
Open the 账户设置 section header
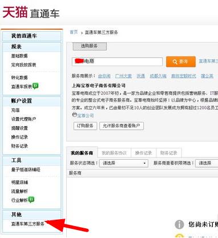pyautogui.click(x=31, y=101)
